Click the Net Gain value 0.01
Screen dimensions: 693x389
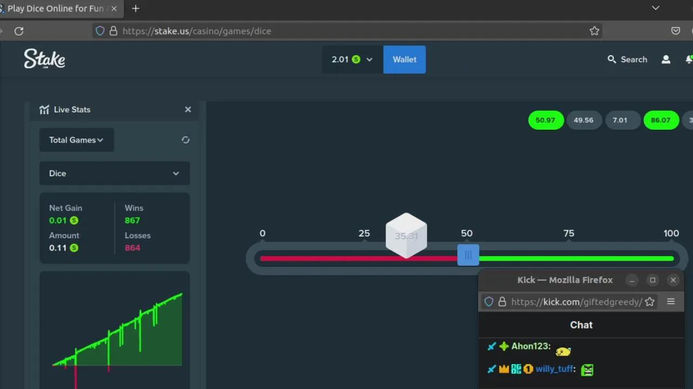tap(58, 220)
